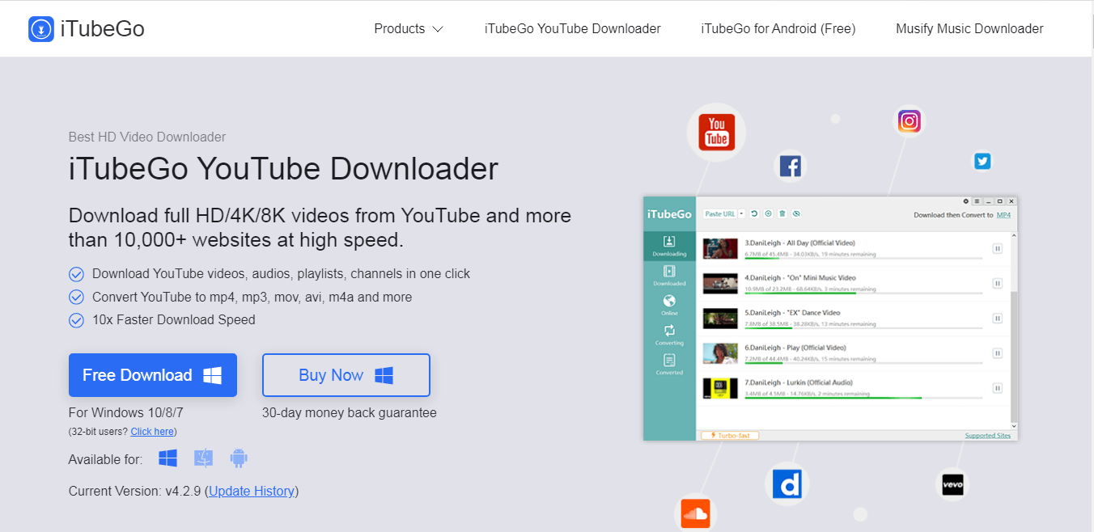The height and width of the screenshot is (532, 1094).
Task: Click the Facebook icon bubble
Action: coord(790,166)
